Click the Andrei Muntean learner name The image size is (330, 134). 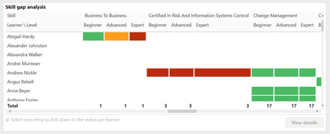(x=24, y=64)
